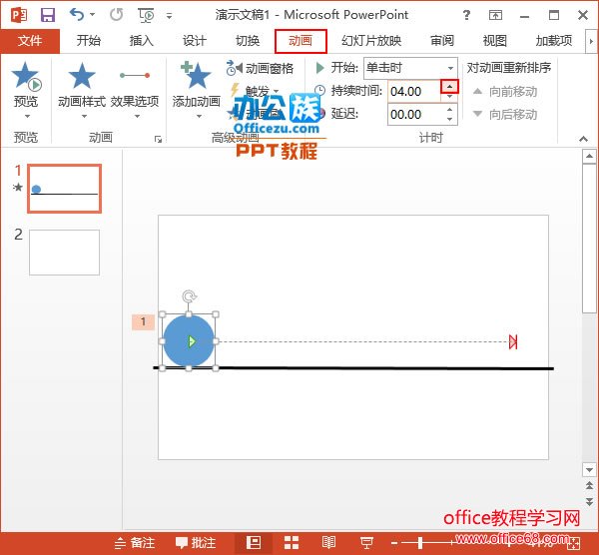Screen dimensions: 599x555
Task: Open ribbon display options icon
Action: [x=495, y=15]
